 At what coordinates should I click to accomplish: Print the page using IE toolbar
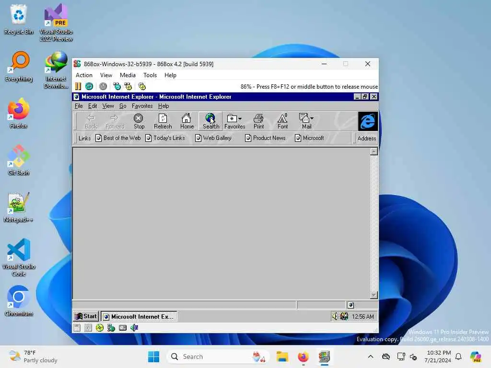(x=258, y=121)
